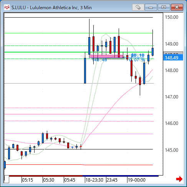Viewport: 187px width, 187px height.
Task: Click the $0.10 profit annotation
Action: [138, 55]
